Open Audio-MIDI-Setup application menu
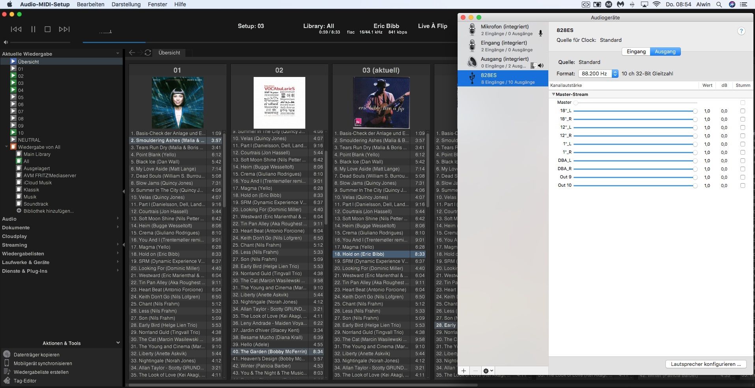755x388 pixels. (x=45, y=4)
